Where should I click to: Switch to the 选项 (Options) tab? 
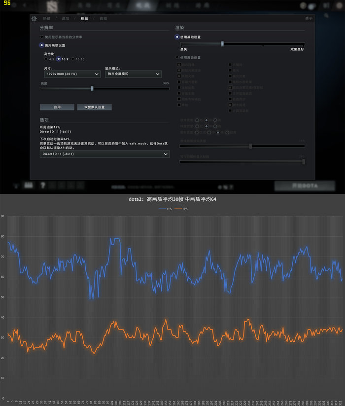pyautogui.click(x=66, y=18)
